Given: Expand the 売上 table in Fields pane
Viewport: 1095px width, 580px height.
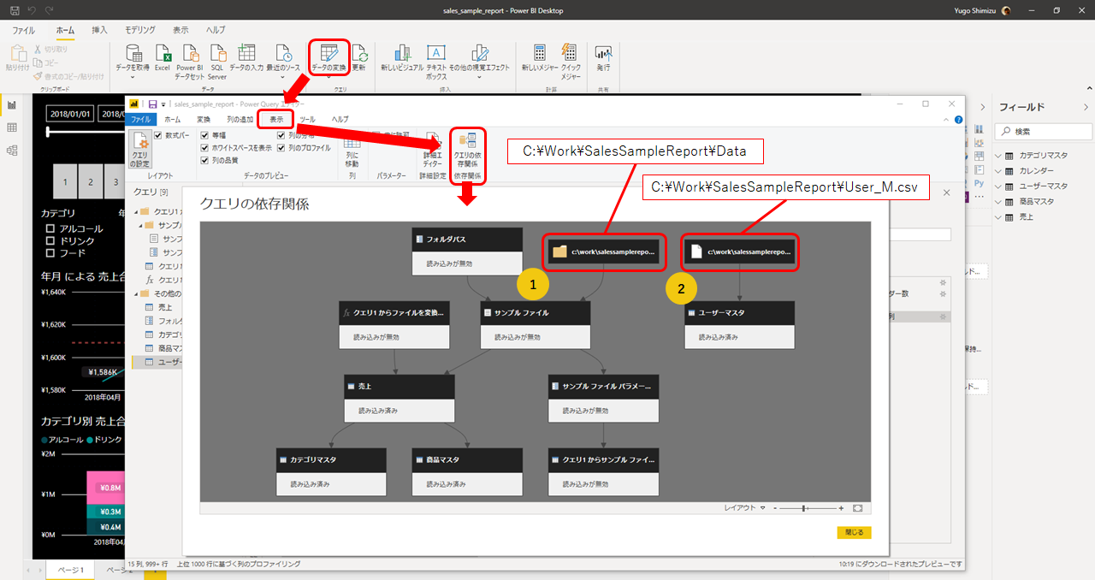Looking at the screenshot, I should tap(999, 217).
